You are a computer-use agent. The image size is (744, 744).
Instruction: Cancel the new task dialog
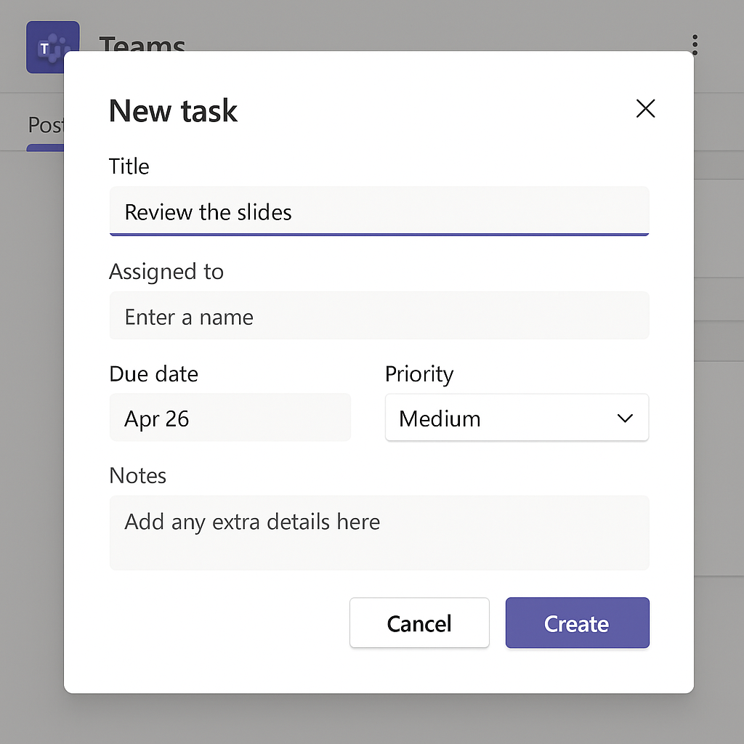click(x=419, y=623)
